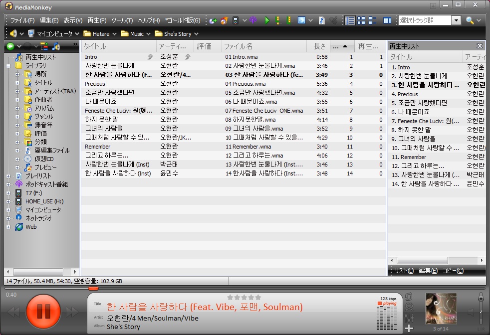Select アルバム node in the library tree
This screenshot has height=335, width=490.
(44, 108)
